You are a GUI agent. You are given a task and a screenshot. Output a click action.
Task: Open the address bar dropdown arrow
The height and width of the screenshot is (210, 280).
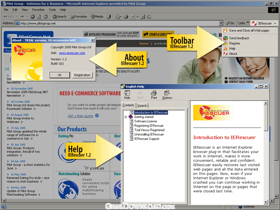point(221,23)
